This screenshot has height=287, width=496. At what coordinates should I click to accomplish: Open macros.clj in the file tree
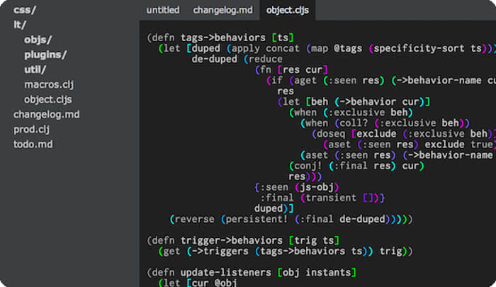[x=49, y=84]
